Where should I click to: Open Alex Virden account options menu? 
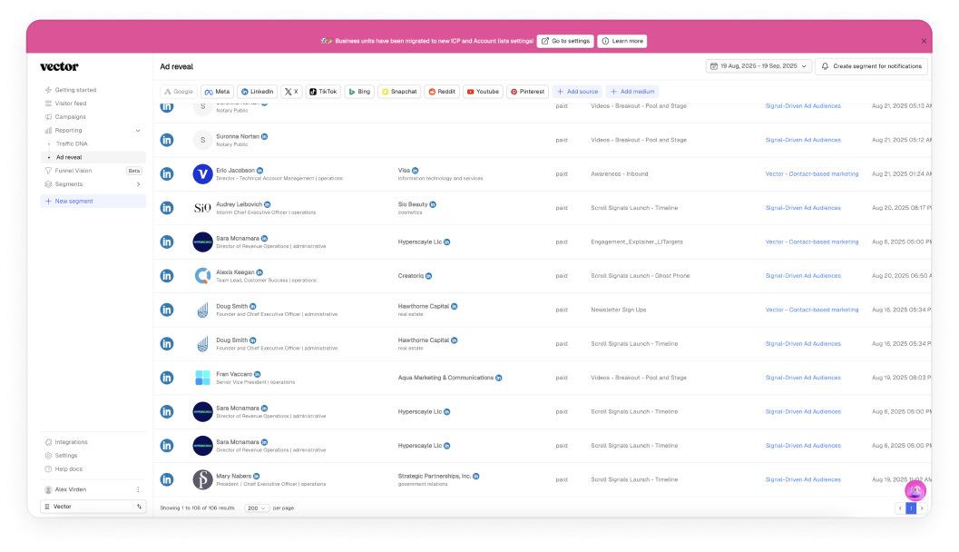[x=138, y=489]
